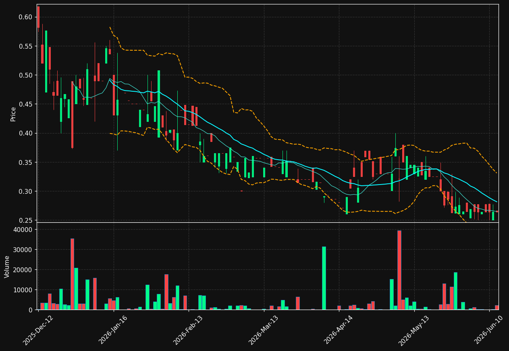The height and width of the screenshot is (351, 509).
Task: Click the 0.45 price tick label
Action: pyautogui.click(x=25, y=104)
